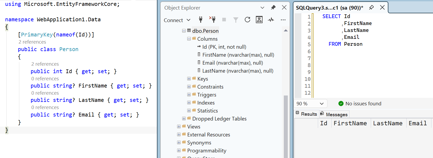Expand the Views node
This screenshot has height=158, width=433.
pos(179,126)
